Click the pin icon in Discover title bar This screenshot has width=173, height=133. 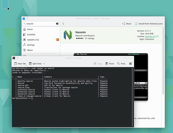27,19
